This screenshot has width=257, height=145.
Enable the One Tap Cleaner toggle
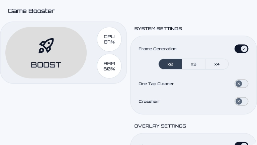241,84
